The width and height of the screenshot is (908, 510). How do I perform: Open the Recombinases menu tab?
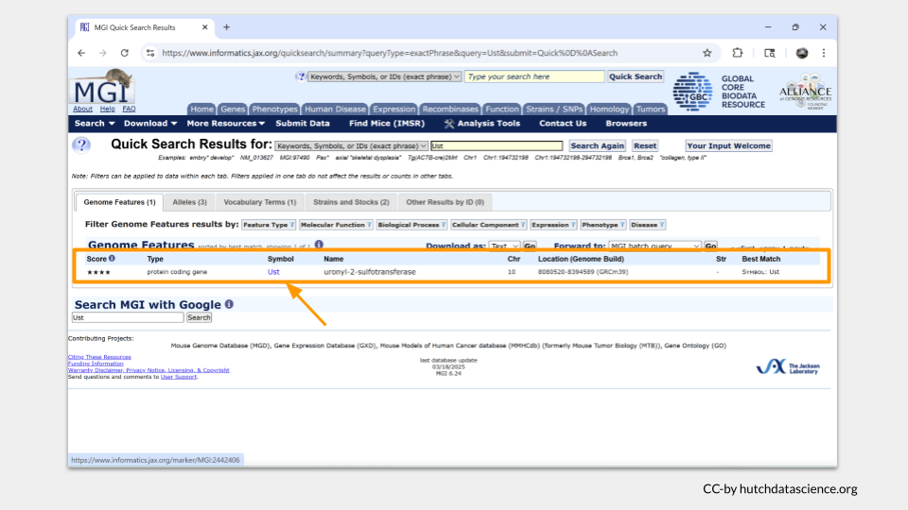pos(450,109)
